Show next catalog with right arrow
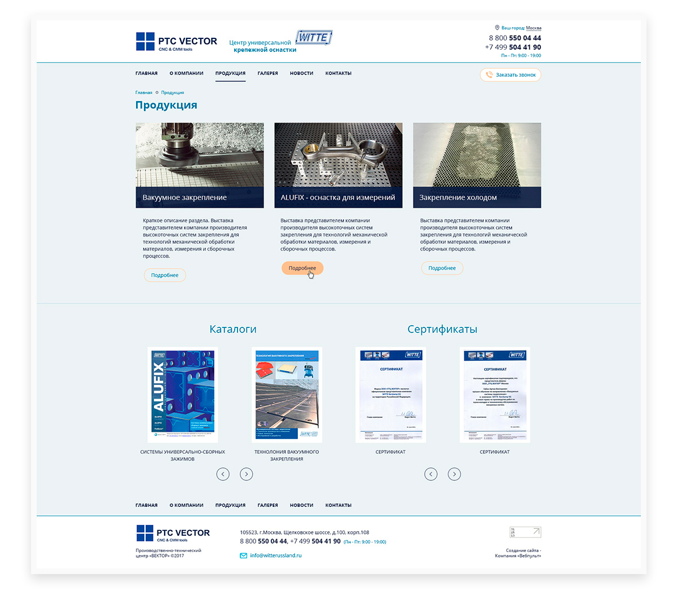This screenshot has height=591, width=677. tap(247, 474)
